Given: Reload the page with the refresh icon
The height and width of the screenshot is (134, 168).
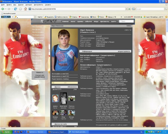Looking at the screenshot, I should point(15,9).
